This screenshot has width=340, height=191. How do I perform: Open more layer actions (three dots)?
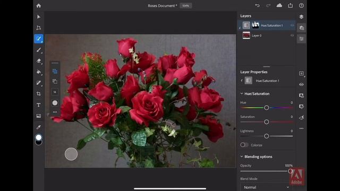coord(301,128)
